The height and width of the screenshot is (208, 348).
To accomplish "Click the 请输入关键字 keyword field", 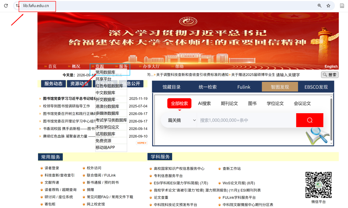I will pyautogui.click(x=298, y=75).
